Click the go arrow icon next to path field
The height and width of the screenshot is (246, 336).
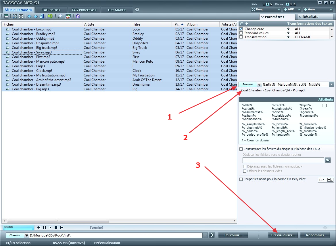point(212,235)
